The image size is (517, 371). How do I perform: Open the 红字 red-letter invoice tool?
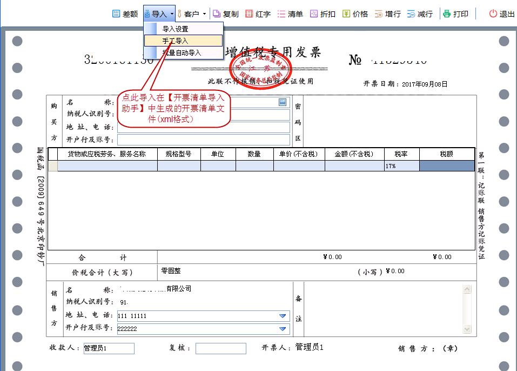(x=258, y=14)
